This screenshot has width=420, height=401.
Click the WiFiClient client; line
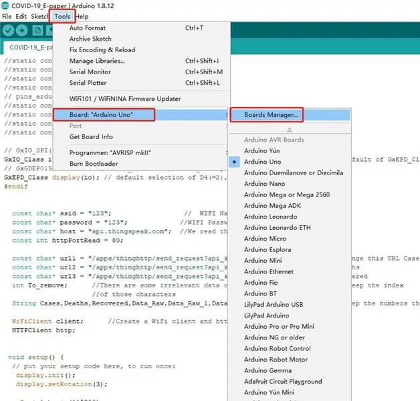[x=47, y=321]
